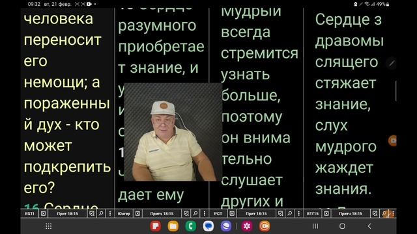Tap the word подкрепить in the RSTI pane
Viewport: 417px width, 234px height.
pyautogui.click(x=67, y=168)
